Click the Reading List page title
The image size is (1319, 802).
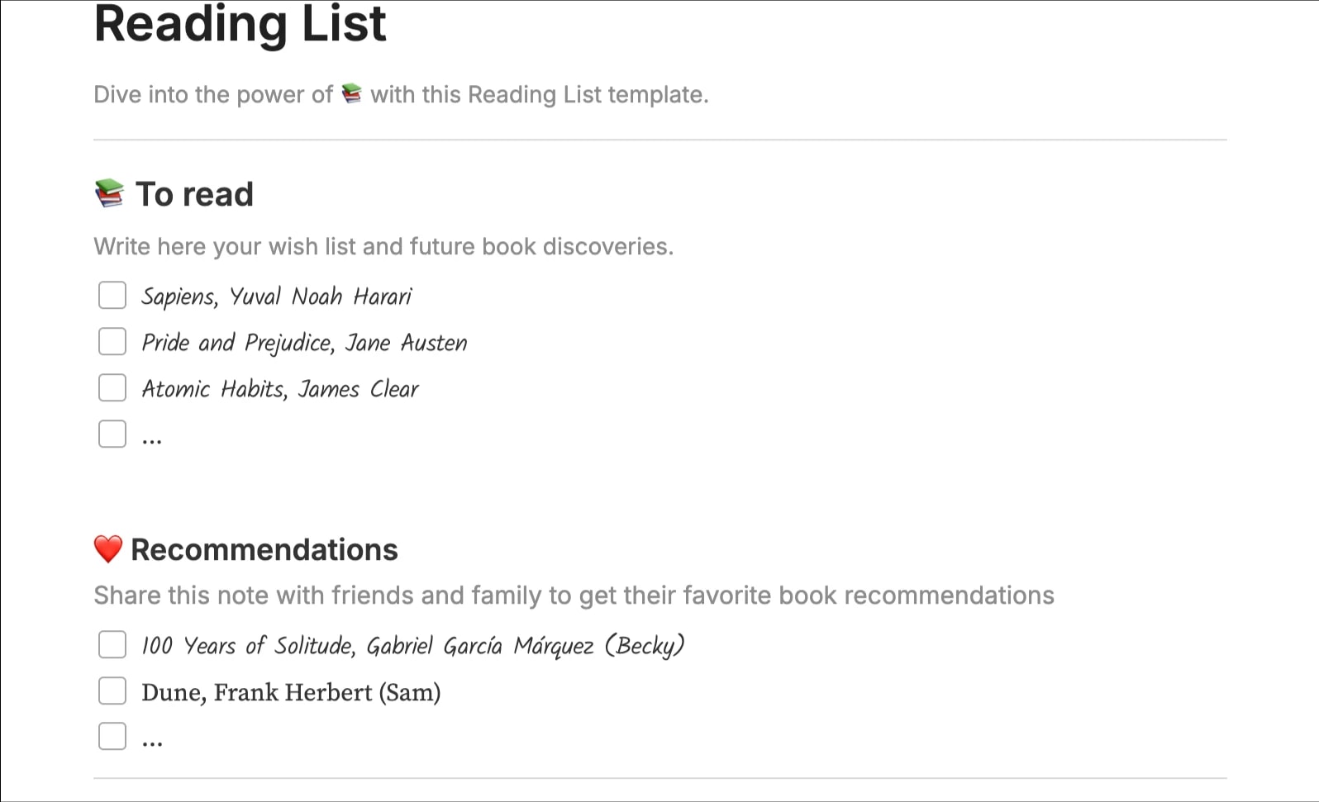click(240, 25)
